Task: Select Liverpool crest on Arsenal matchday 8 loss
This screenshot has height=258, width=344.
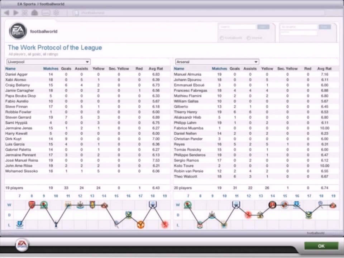Action: click(x=200, y=225)
